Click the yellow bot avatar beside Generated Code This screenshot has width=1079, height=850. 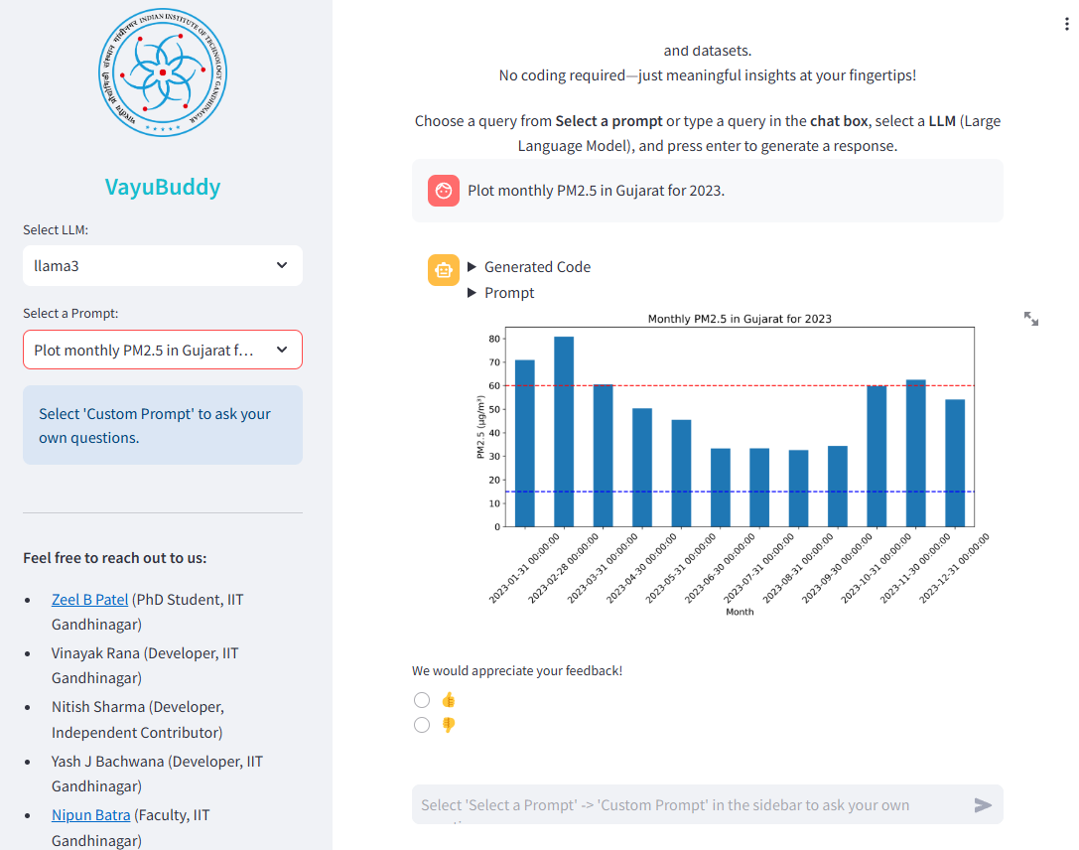443,269
